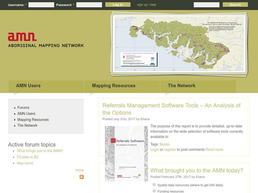Expand AMN Users in sidebar menu
258x193 pixels.
[x=26, y=114]
